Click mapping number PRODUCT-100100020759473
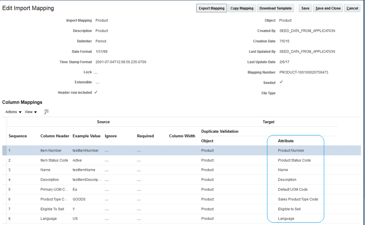The width and height of the screenshot is (365, 225). [x=304, y=72]
